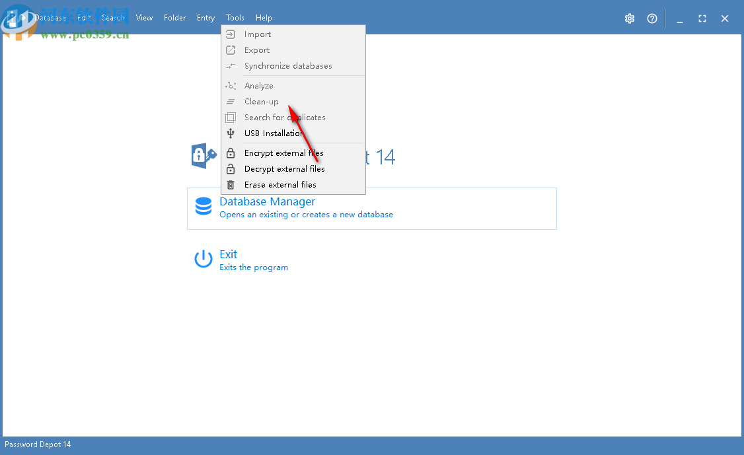Select the Synchronize databases icon

pyautogui.click(x=231, y=65)
